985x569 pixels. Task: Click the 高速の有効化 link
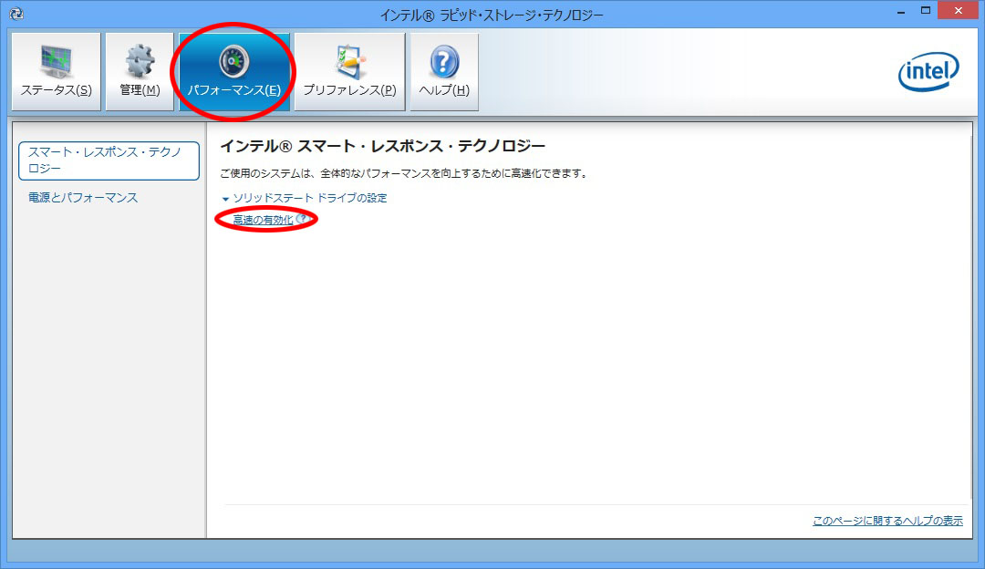[x=263, y=220]
